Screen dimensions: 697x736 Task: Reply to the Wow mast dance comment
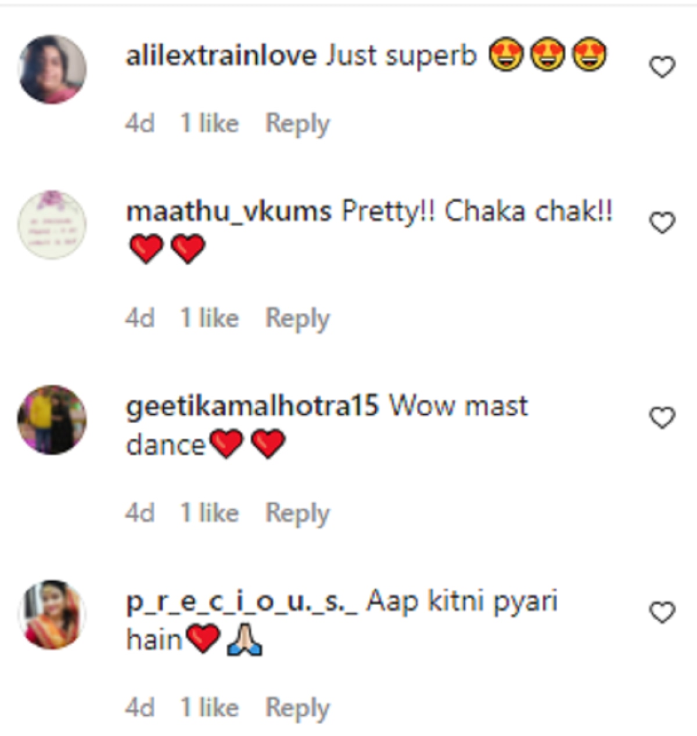(x=297, y=514)
